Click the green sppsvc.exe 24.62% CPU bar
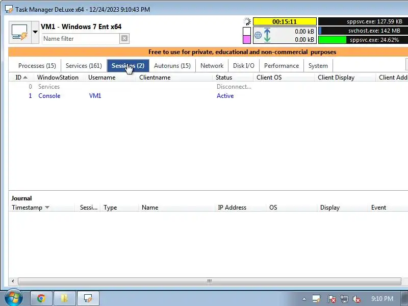Image resolution: width=408 pixels, height=306 pixels. (x=363, y=40)
